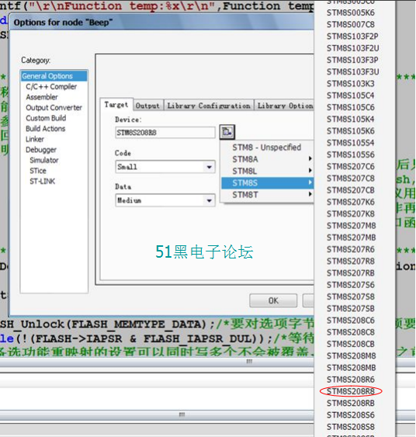Click the Device text field
The image size is (416, 437).
point(165,133)
